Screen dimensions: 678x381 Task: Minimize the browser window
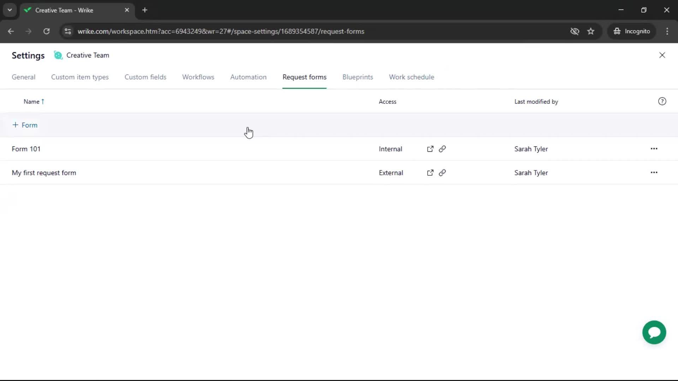click(621, 10)
